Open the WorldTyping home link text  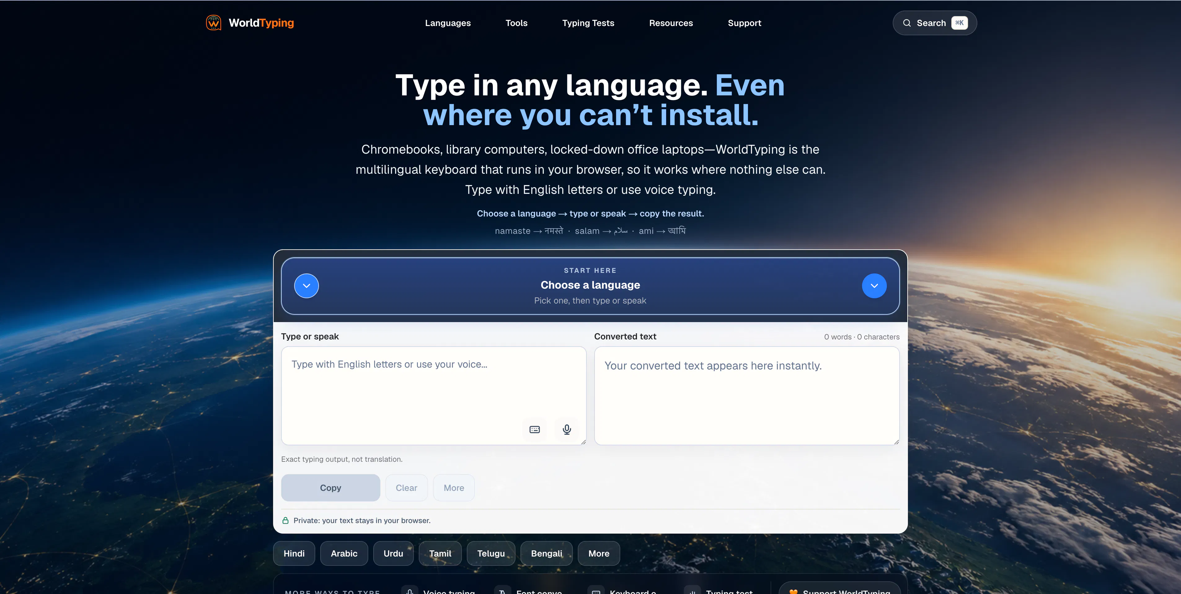point(261,23)
